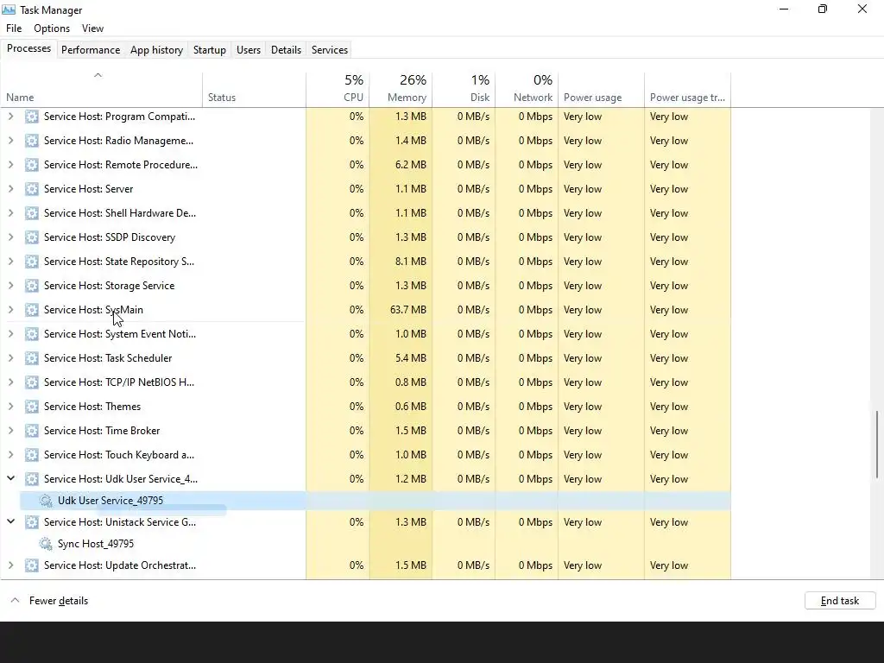Click gear icon of Service Host: Udk User Service_4...
Screen dimensions: 884x663
[32, 479]
